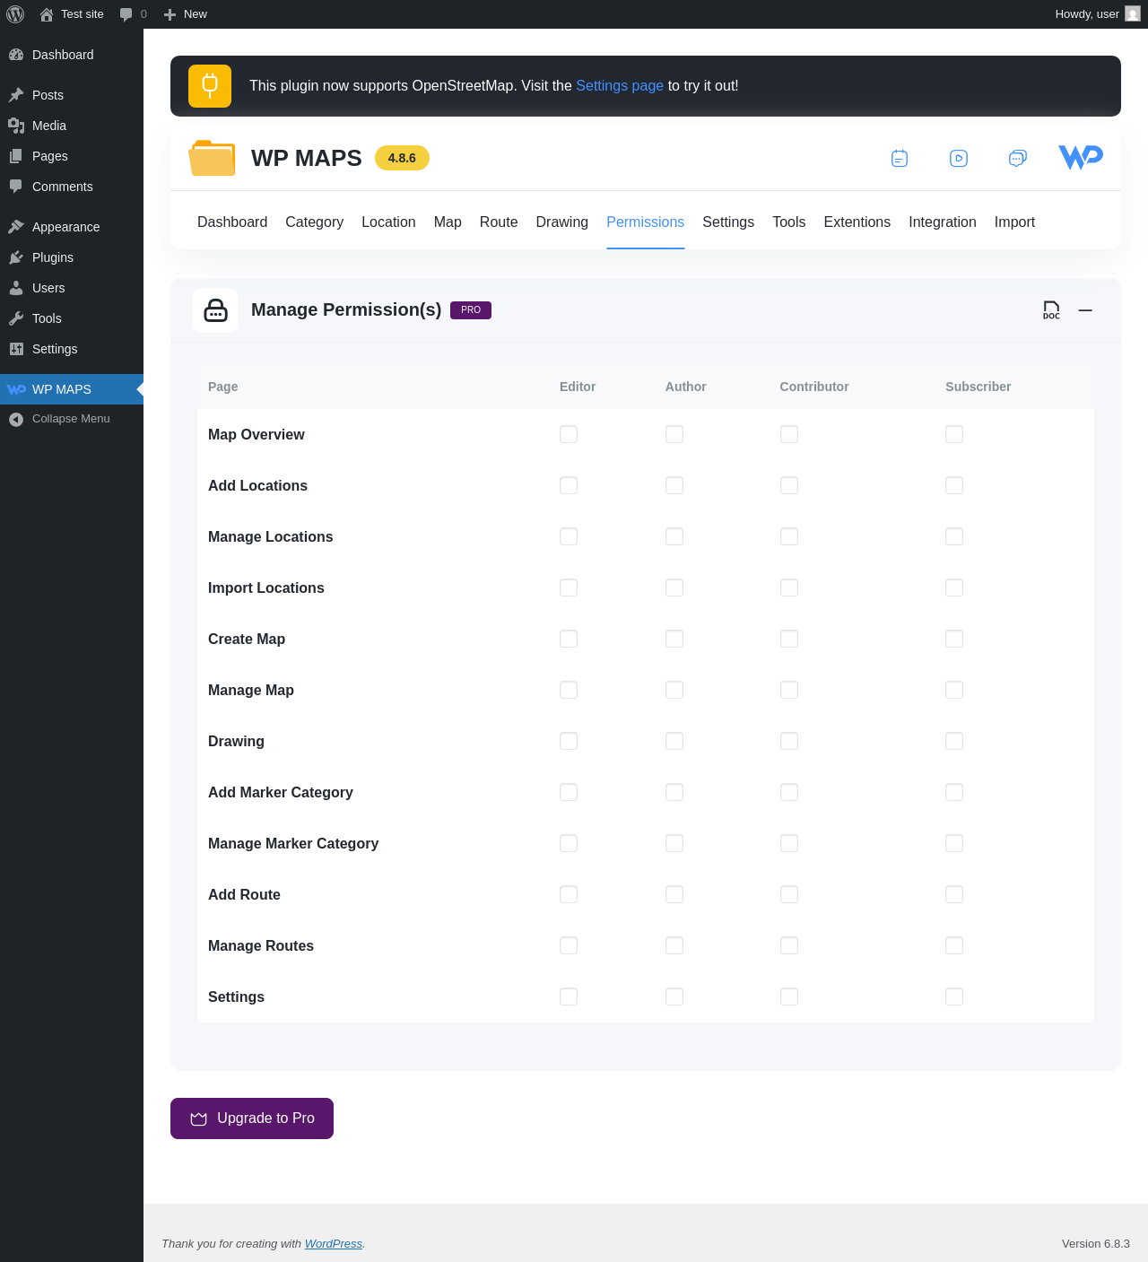Switch to the Drawing tab
This screenshot has height=1262, width=1148.
(562, 222)
